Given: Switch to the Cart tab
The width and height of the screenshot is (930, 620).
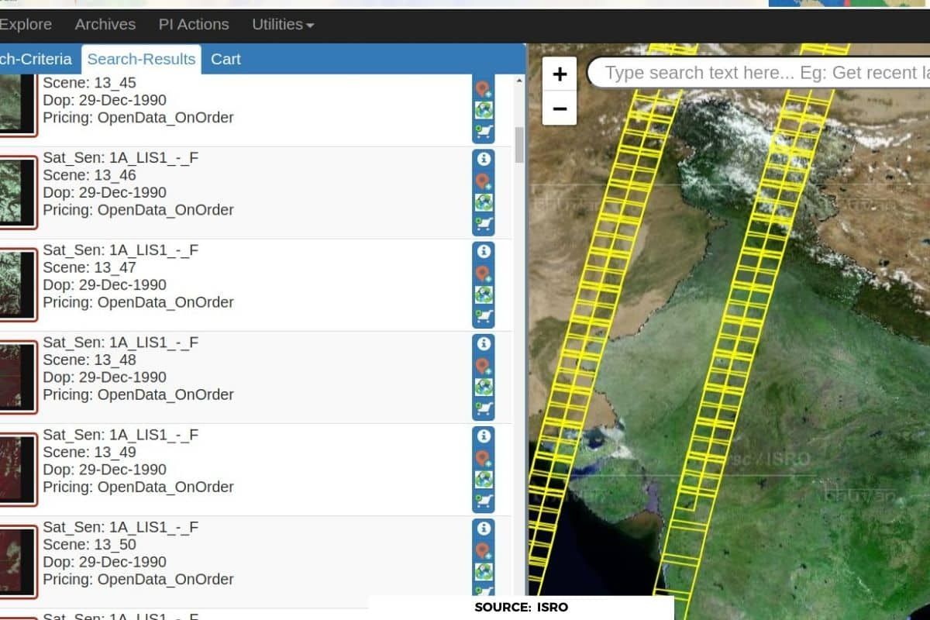Looking at the screenshot, I should coord(226,60).
